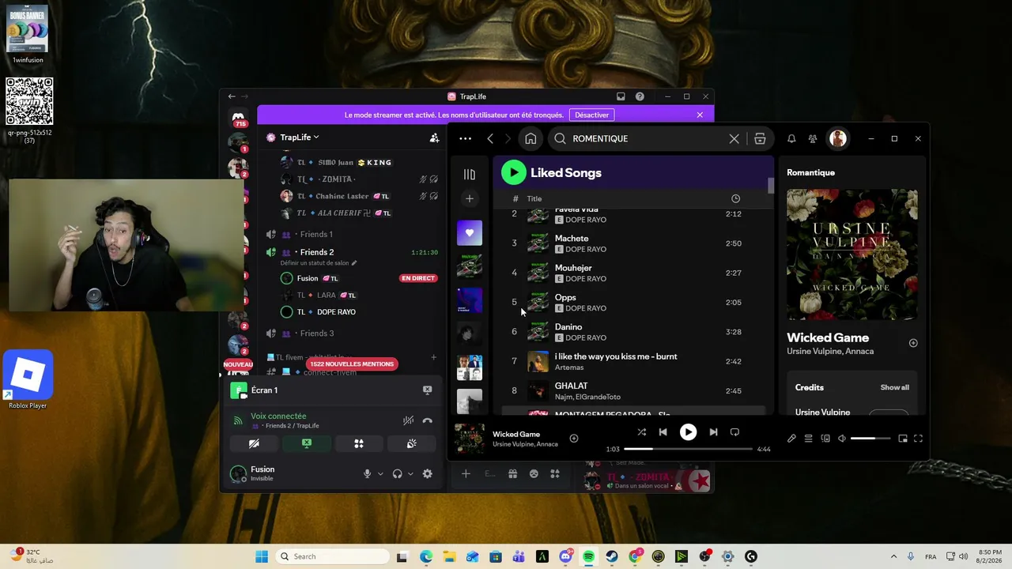Image resolution: width=1012 pixels, height=569 pixels.
Task: Toggle Discord noise suppression
Action: [x=408, y=420]
